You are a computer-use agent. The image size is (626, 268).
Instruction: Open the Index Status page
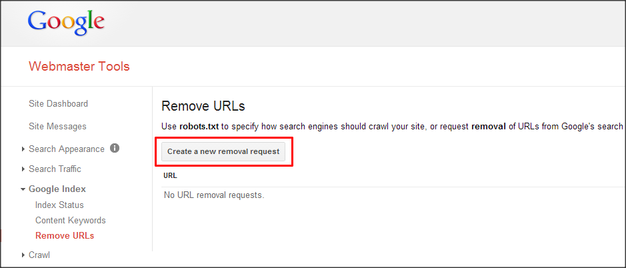click(59, 205)
